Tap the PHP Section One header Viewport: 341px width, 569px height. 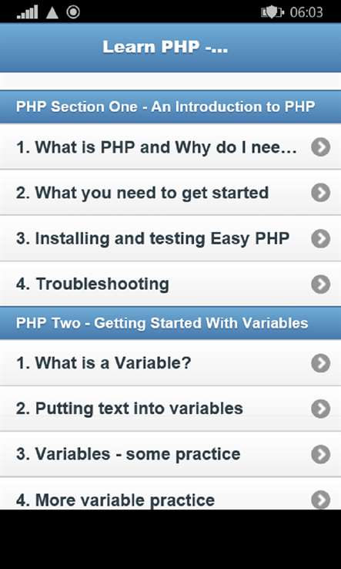170,107
